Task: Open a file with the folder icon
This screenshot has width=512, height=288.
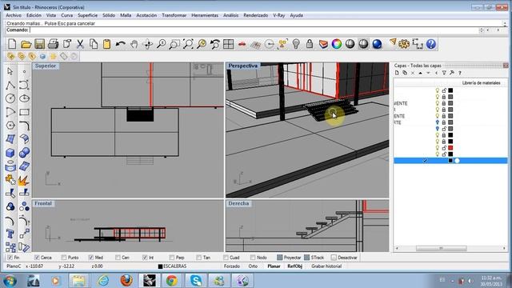Action: pos(26,44)
